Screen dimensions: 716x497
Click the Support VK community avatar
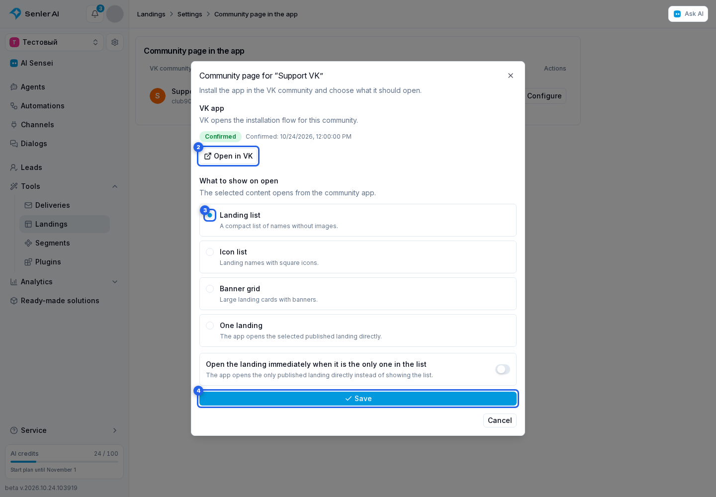point(158,96)
